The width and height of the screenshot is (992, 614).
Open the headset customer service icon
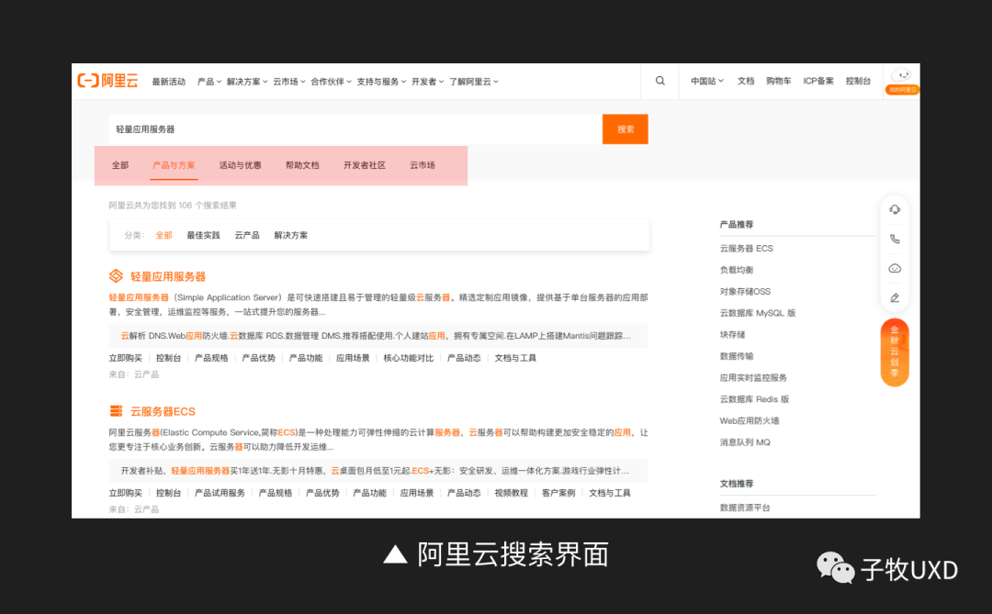click(895, 209)
